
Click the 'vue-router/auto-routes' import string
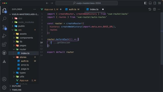pyautogui.click(x=92, y=17)
